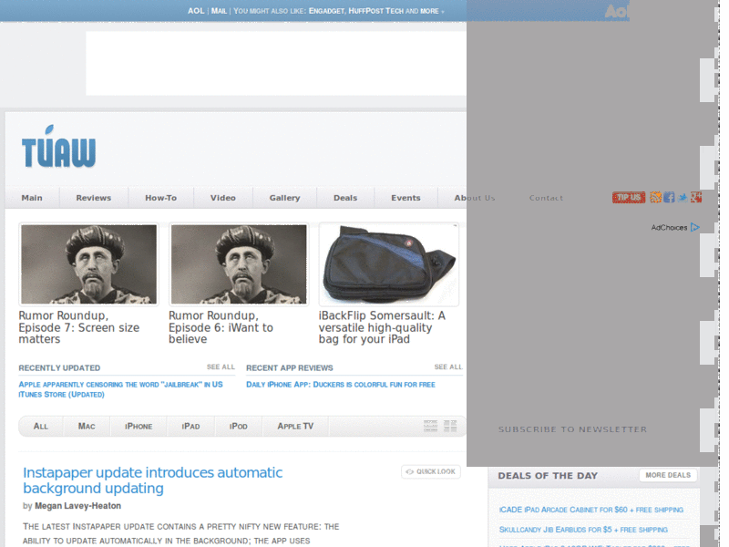Click iBackFlip Somersault headline text

click(x=382, y=327)
